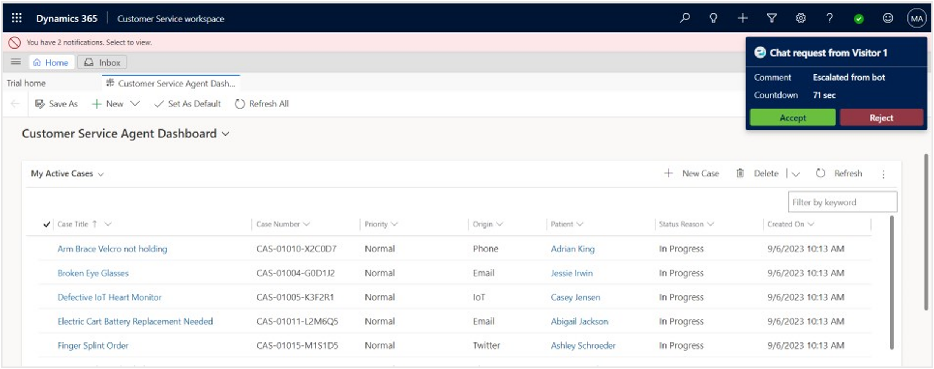Click Refresh All

[262, 103]
